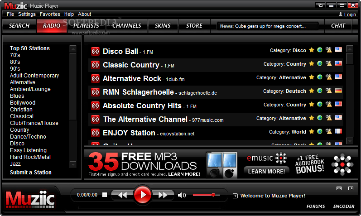Open the STORE tab
The image size is (361, 216).
pos(194,26)
